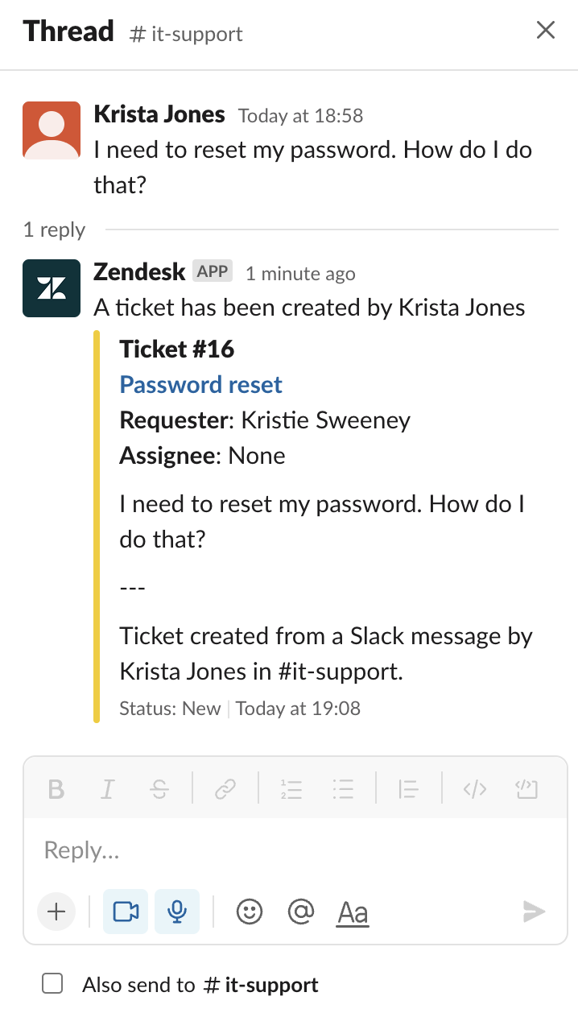Image resolution: width=578 pixels, height=1013 pixels.
Task: Check Also send to #it-support
Action: point(52,983)
